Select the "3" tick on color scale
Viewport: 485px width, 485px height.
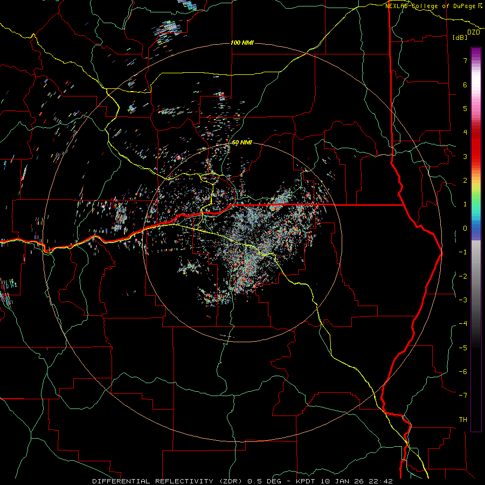coord(465,156)
